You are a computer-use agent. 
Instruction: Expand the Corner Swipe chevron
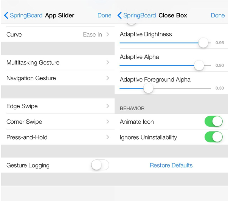108,122
